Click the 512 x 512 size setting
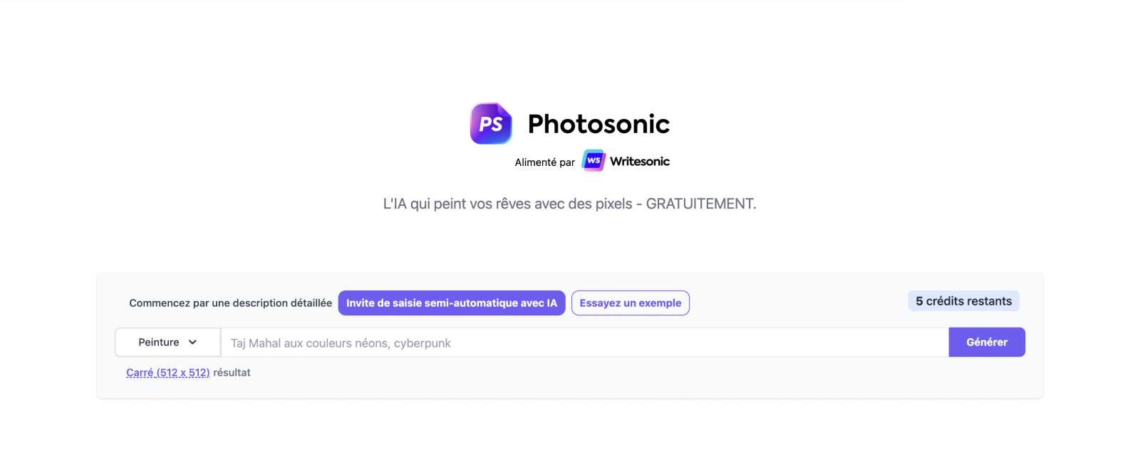Screen dimensions: 1140x450 [x=167, y=372]
